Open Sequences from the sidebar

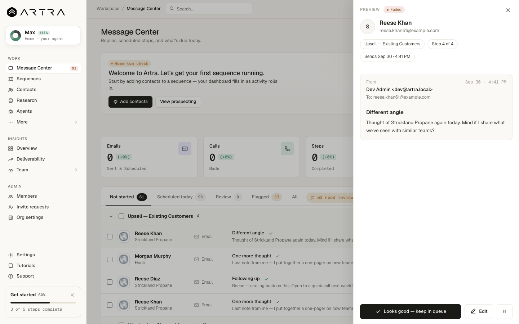(x=43, y=79)
